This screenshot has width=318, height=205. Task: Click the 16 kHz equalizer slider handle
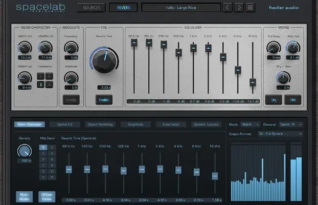253,82
